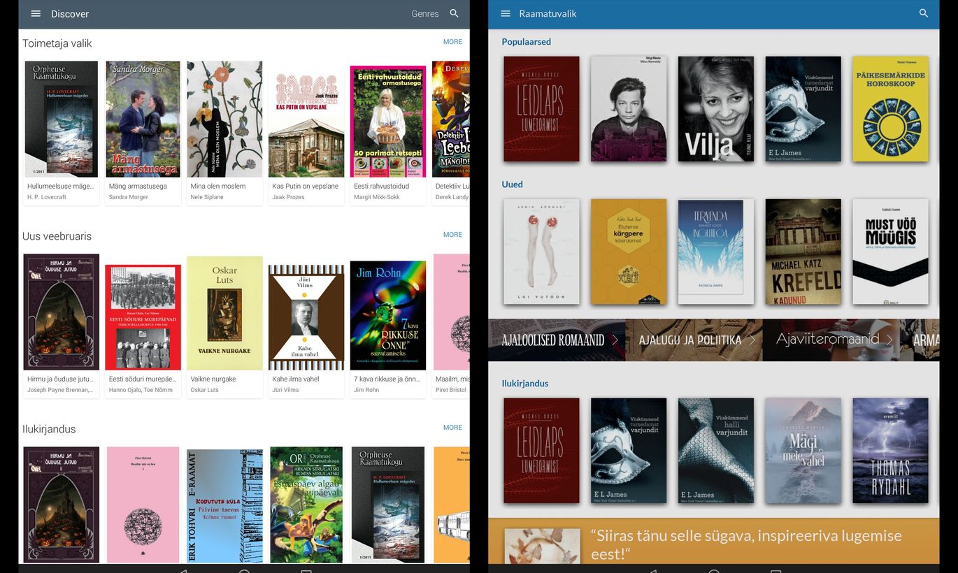This screenshot has width=958, height=573.
Task: Open the yellow Eluterve kärgpere käsiraamat book
Action: 629,252
